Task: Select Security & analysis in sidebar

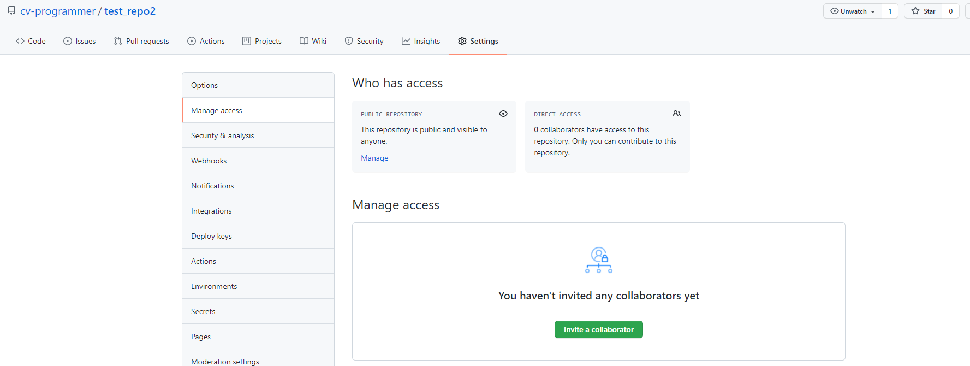Action: click(x=222, y=135)
